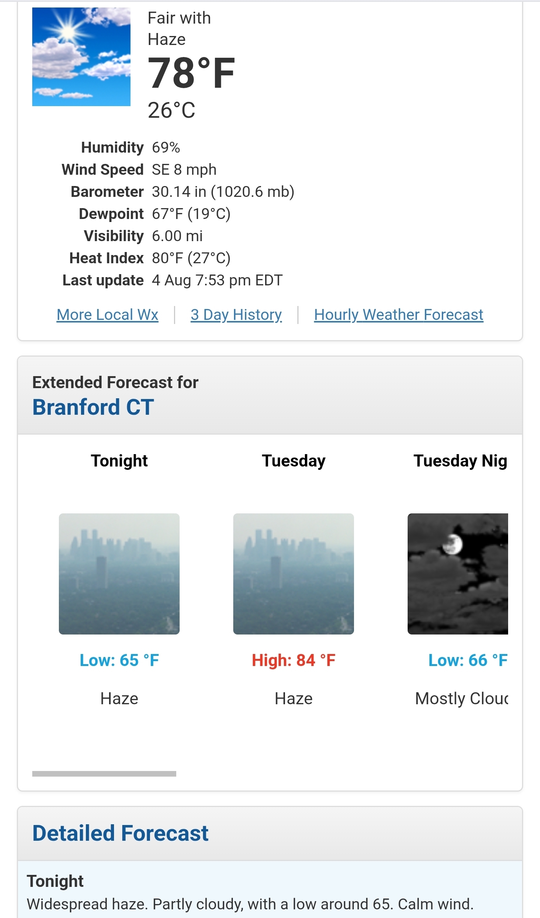Click the High: 84 °F temperature text

point(294,660)
